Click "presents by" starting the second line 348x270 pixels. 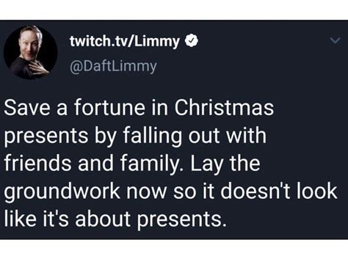(60, 137)
